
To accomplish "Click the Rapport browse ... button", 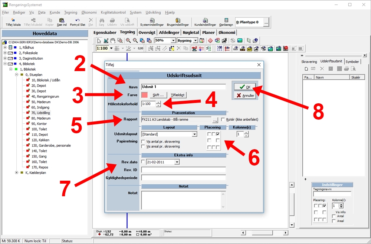I will pos(215,120).
